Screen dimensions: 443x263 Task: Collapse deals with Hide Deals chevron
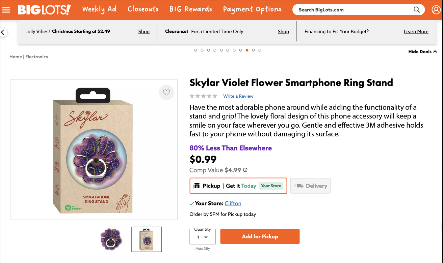tap(435, 52)
